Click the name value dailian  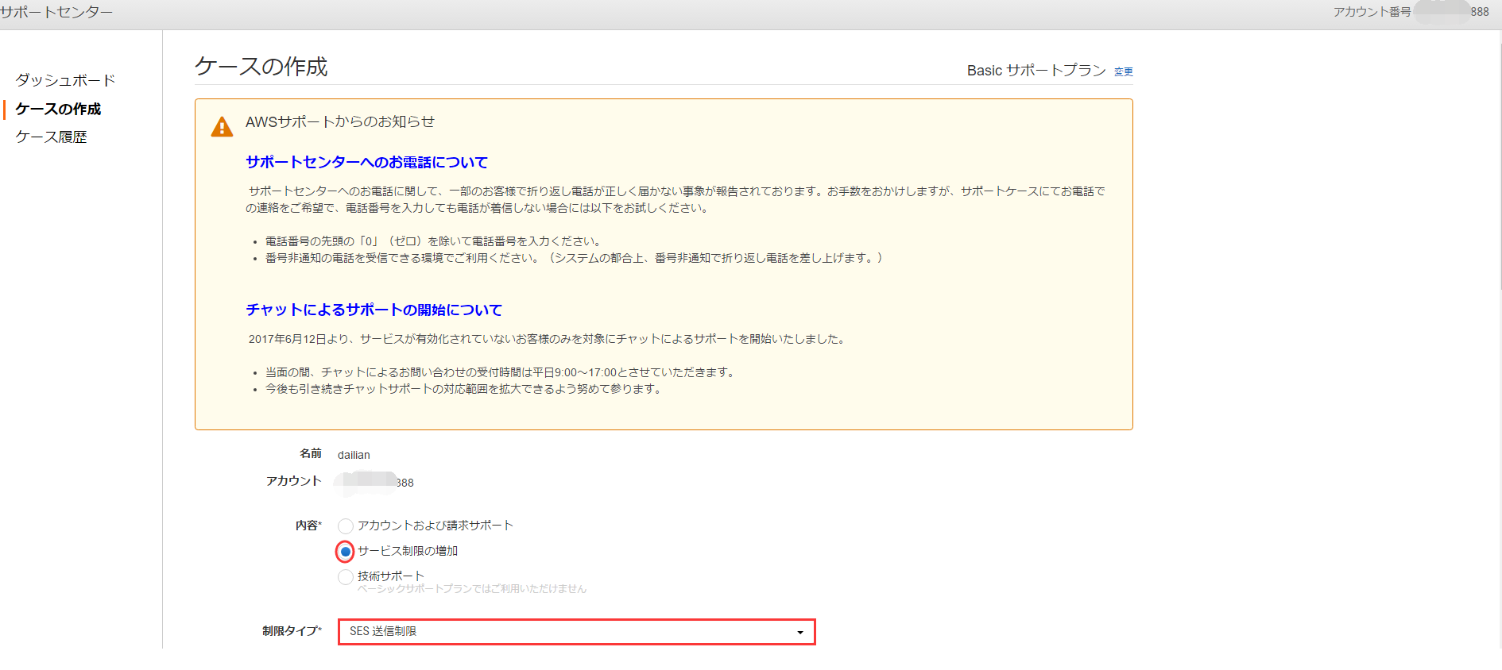(354, 455)
